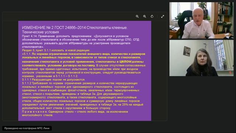Viewport: 236px width, 133px height.
Task: Click the line 'дополнительный лист стекла с округлением'
Action: click(66, 108)
